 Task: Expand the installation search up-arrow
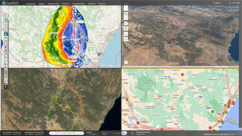click(52, 133)
